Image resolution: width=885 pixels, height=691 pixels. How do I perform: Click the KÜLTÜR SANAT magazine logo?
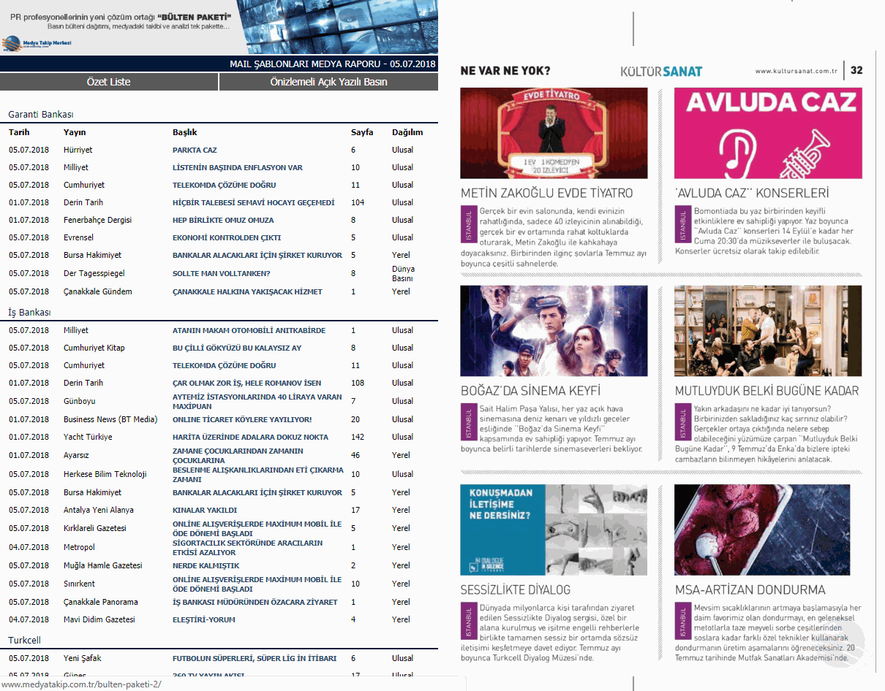coord(661,71)
